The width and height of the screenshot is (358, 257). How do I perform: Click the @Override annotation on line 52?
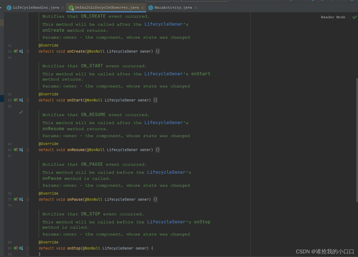tap(49, 94)
